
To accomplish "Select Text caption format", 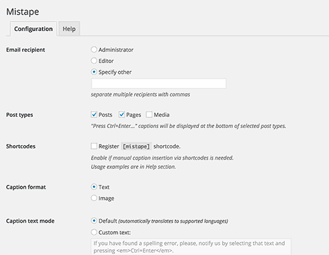I will 94,187.
